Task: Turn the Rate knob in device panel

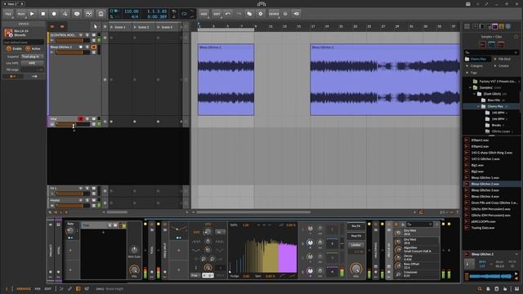Action: click(x=70, y=230)
